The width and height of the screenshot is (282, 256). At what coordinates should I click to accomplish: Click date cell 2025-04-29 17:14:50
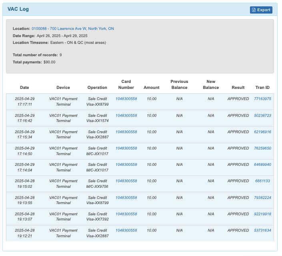click(x=25, y=151)
